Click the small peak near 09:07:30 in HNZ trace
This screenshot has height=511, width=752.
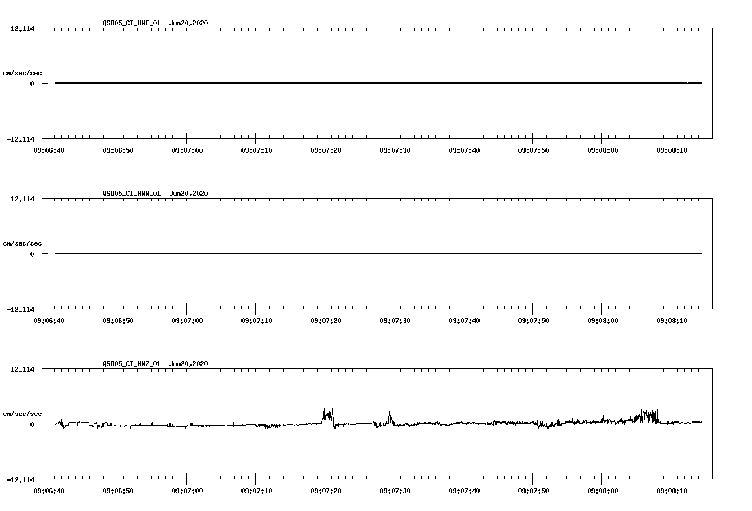[x=390, y=418]
